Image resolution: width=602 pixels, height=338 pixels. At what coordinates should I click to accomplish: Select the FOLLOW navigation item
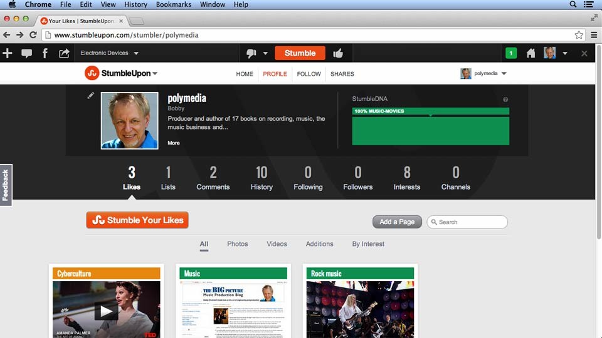pos(309,74)
